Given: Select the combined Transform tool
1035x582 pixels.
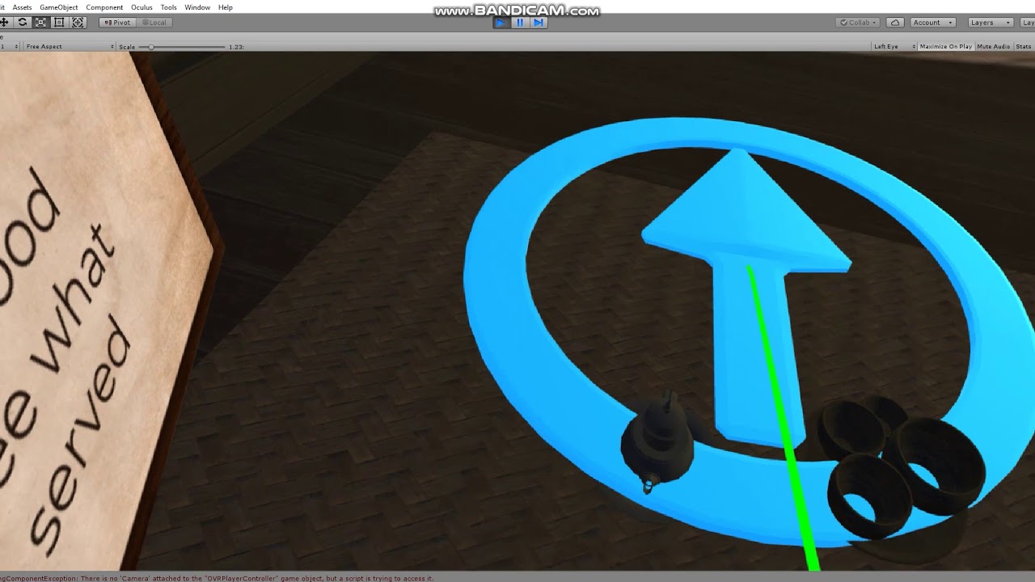Looking at the screenshot, I should tap(78, 23).
